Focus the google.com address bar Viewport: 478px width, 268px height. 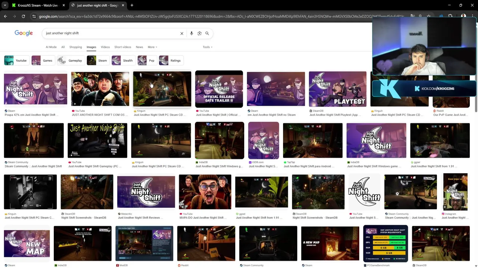coord(221,16)
